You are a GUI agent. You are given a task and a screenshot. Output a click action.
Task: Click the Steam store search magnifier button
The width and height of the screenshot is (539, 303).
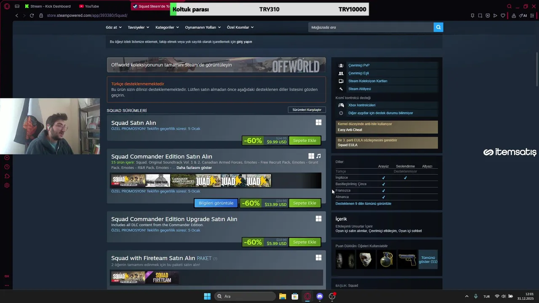pyautogui.click(x=438, y=27)
